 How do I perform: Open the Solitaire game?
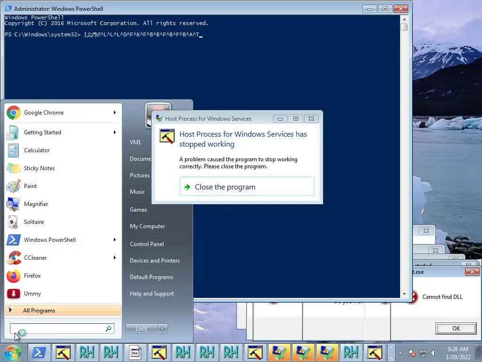tap(63, 222)
